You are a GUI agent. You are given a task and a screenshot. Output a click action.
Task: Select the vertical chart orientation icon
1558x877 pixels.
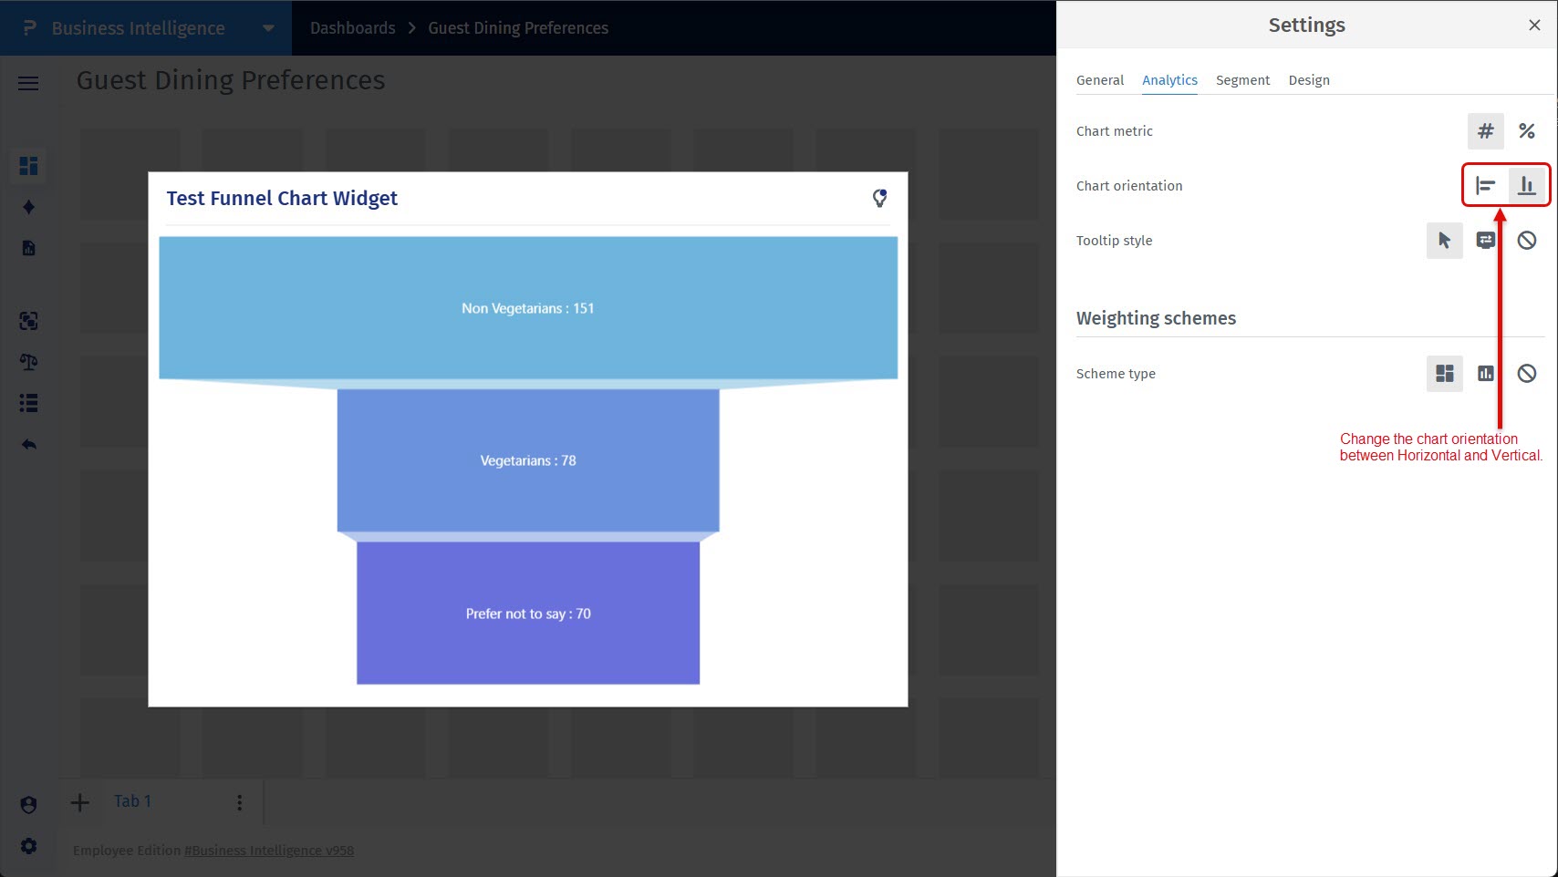[x=1527, y=185]
